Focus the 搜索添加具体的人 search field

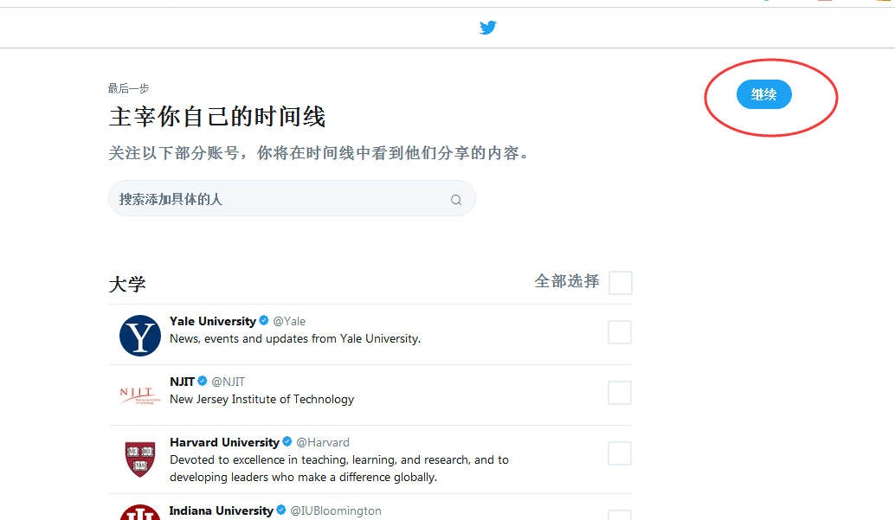(x=292, y=198)
